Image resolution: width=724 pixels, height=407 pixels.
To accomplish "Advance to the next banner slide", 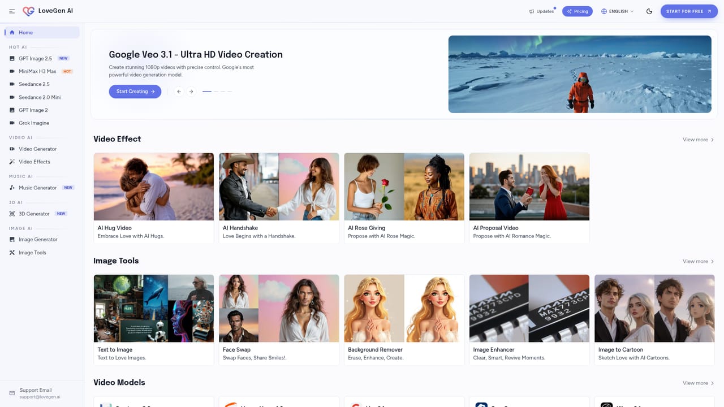I will 191,92.
